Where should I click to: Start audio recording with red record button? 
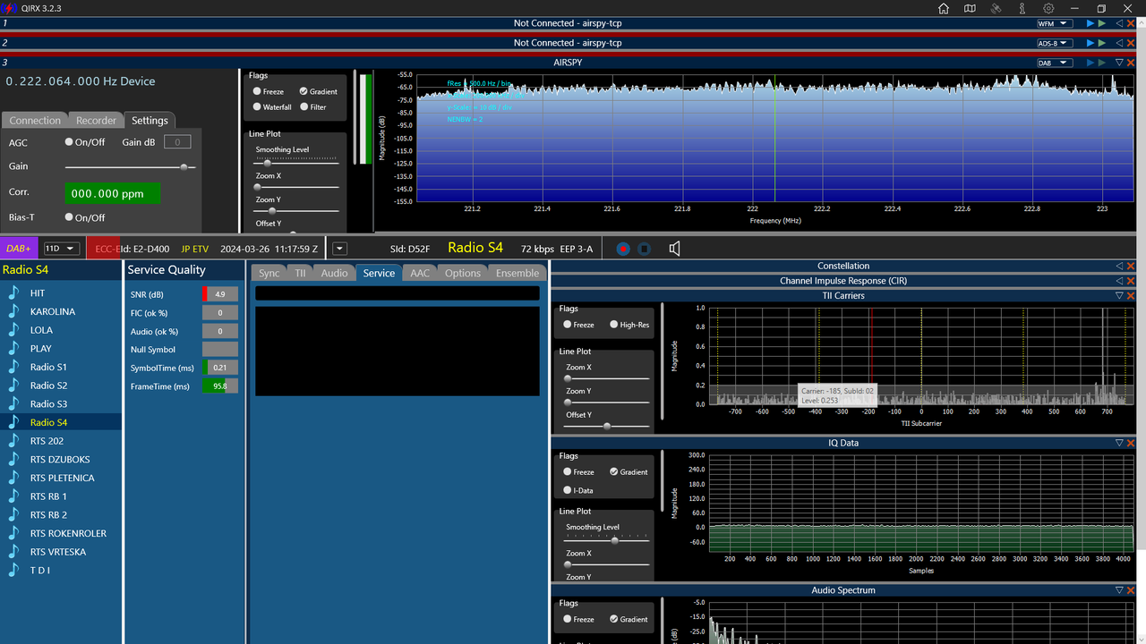click(x=623, y=249)
